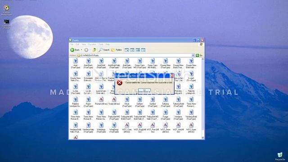Select the Arial Black font file
The image size is (288, 162).
click(88, 63)
